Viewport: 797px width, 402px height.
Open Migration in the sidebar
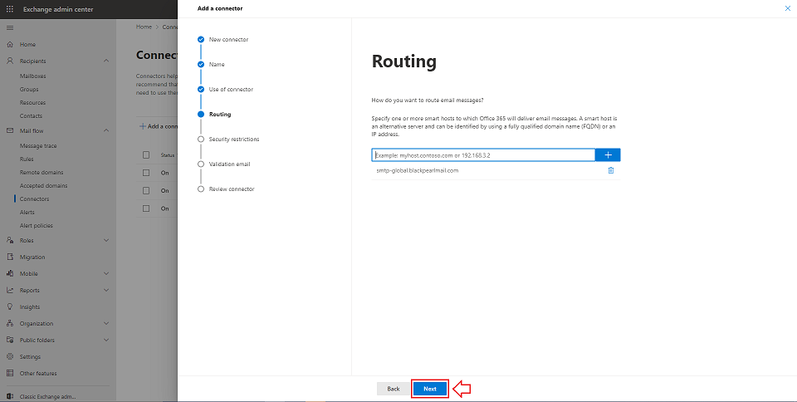[32, 257]
